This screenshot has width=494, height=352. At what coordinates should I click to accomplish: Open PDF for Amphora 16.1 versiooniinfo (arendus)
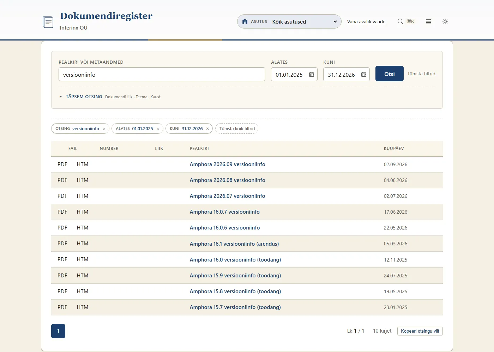62,244
